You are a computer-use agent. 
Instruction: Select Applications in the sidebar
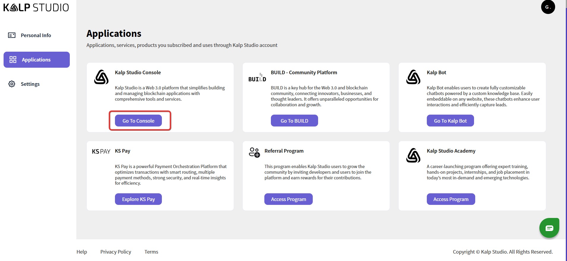37,60
